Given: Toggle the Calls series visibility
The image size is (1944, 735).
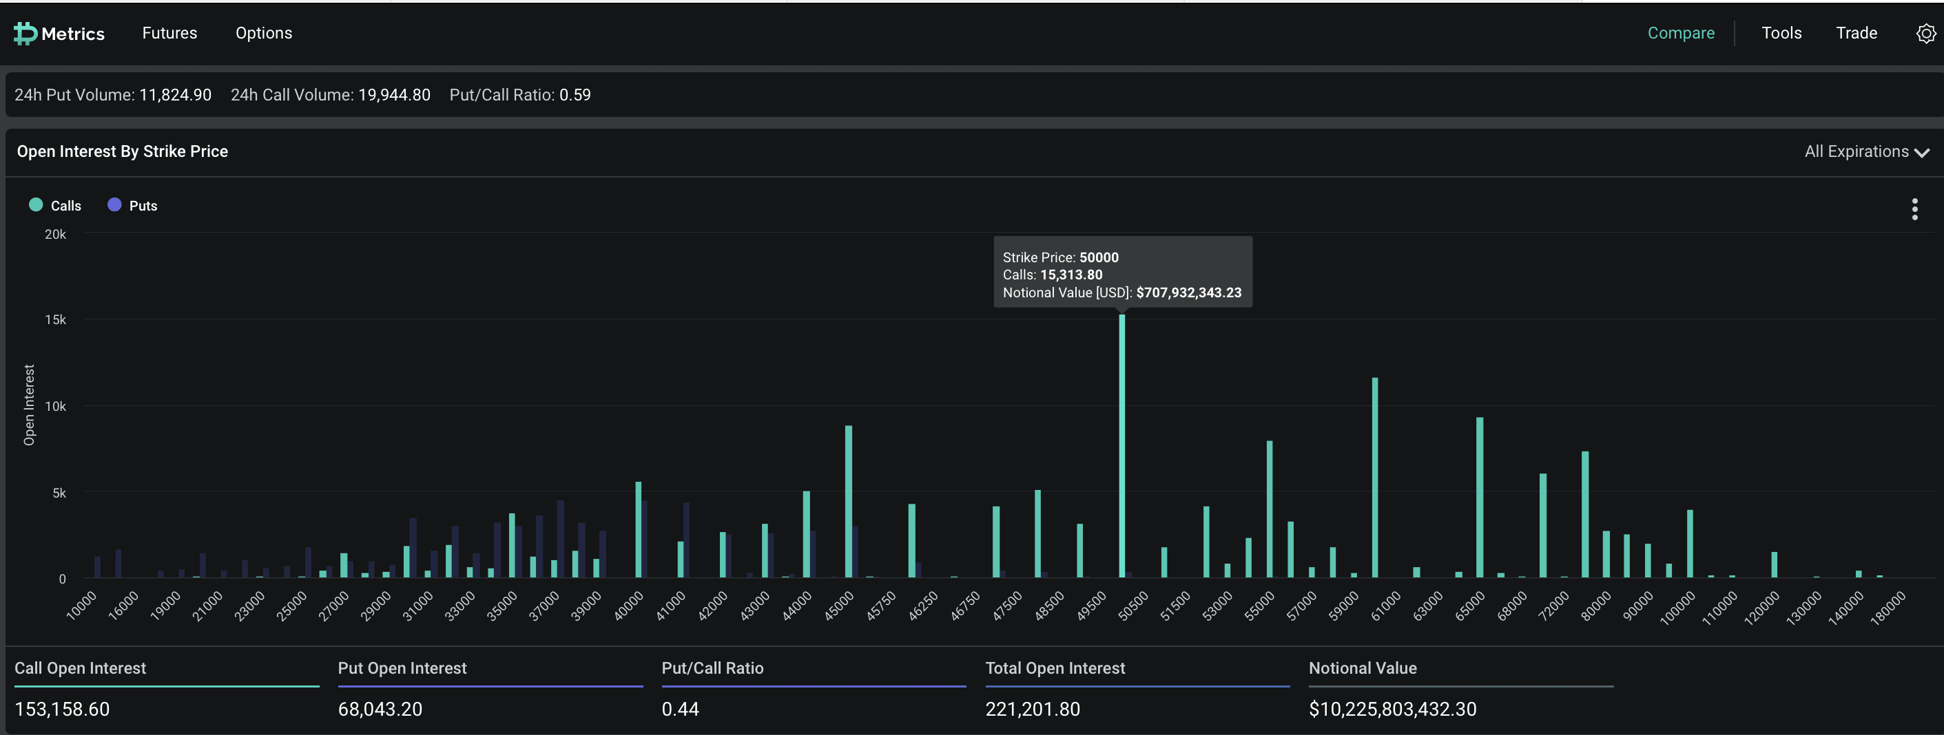Looking at the screenshot, I should (65, 205).
